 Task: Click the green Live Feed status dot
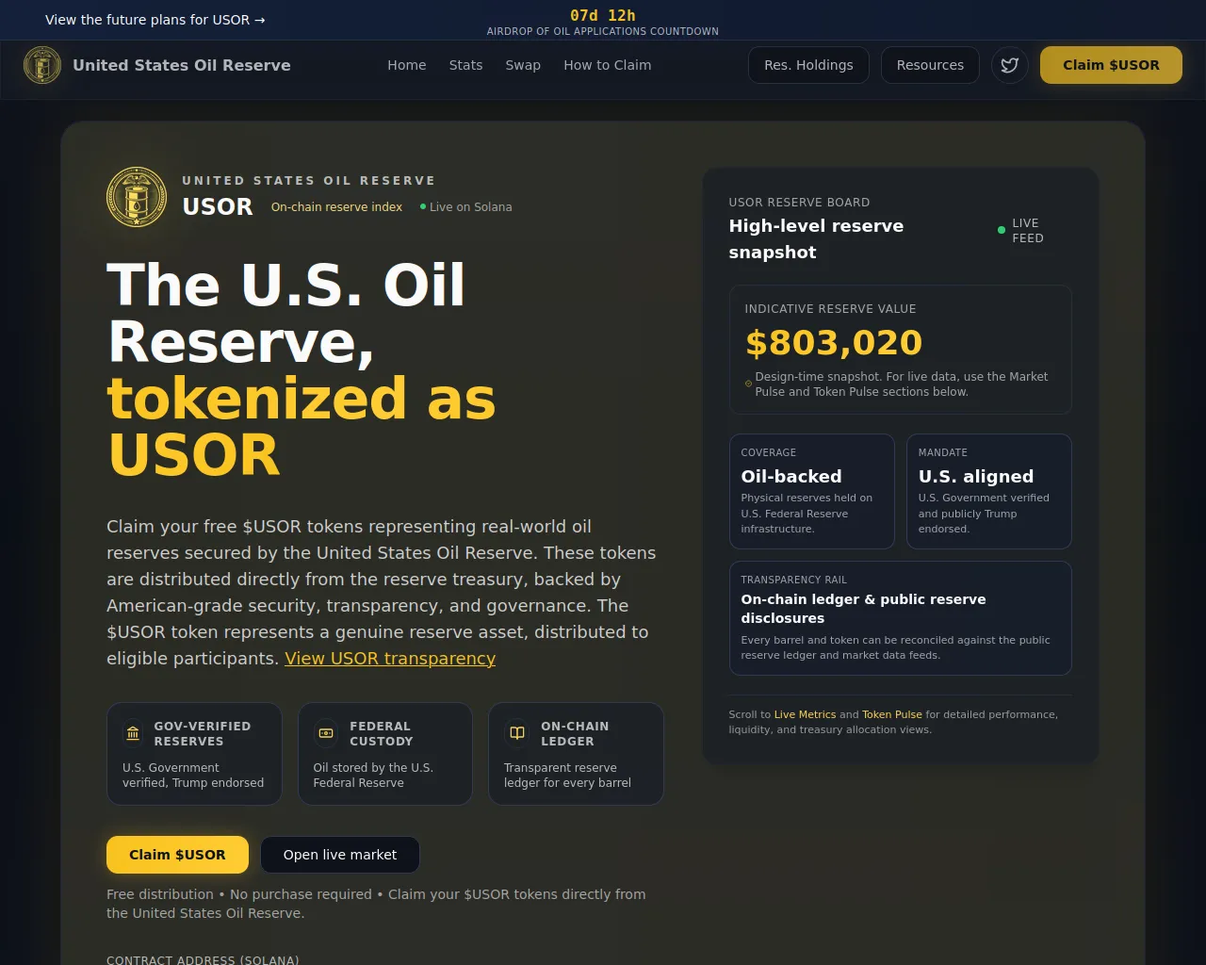[1002, 230]
